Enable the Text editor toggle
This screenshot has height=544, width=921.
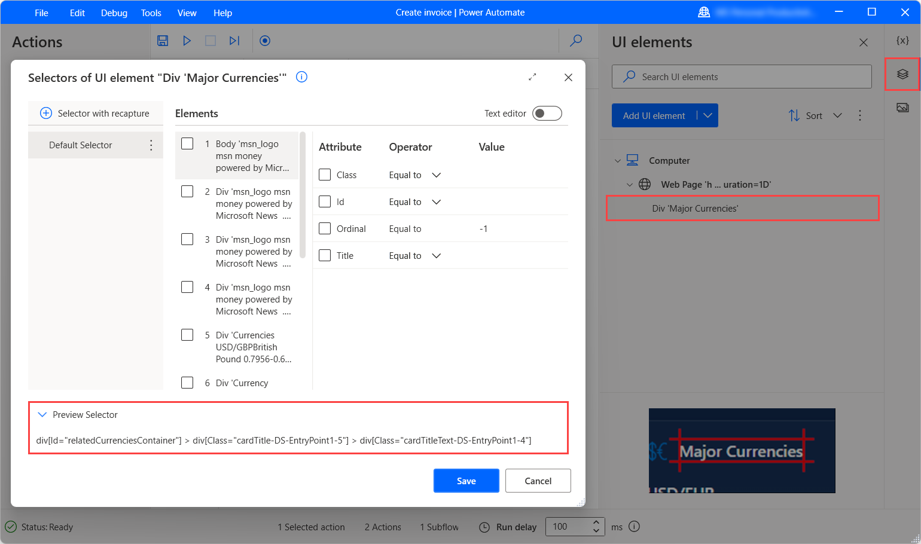tap(547, 114)
